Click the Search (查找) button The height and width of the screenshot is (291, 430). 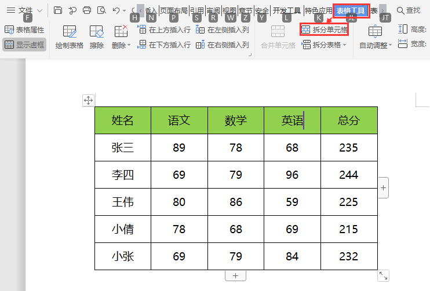pos(409,10)
